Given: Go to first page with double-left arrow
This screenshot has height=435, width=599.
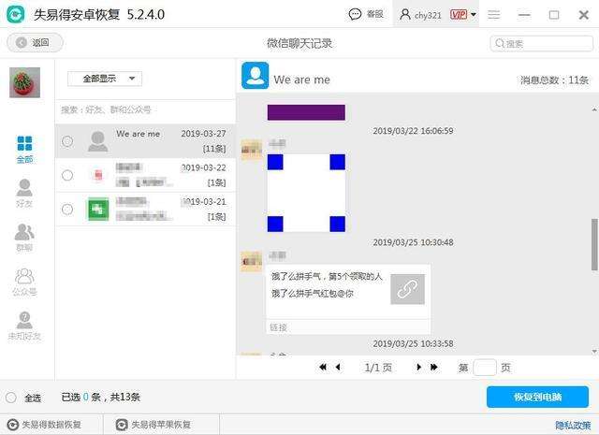Looking at the screenshot, I should [323, 367].
